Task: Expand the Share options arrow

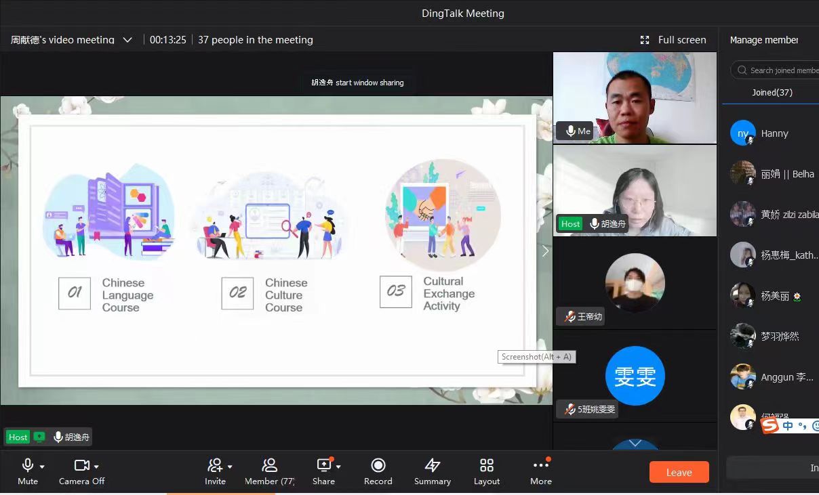Action: tap(338, 467)
